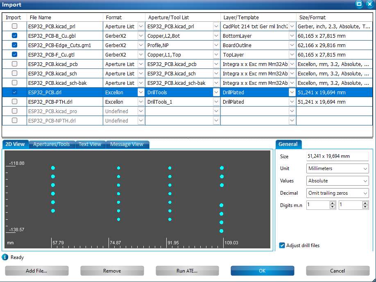Switch to the 2D View tab

point(15,144)
